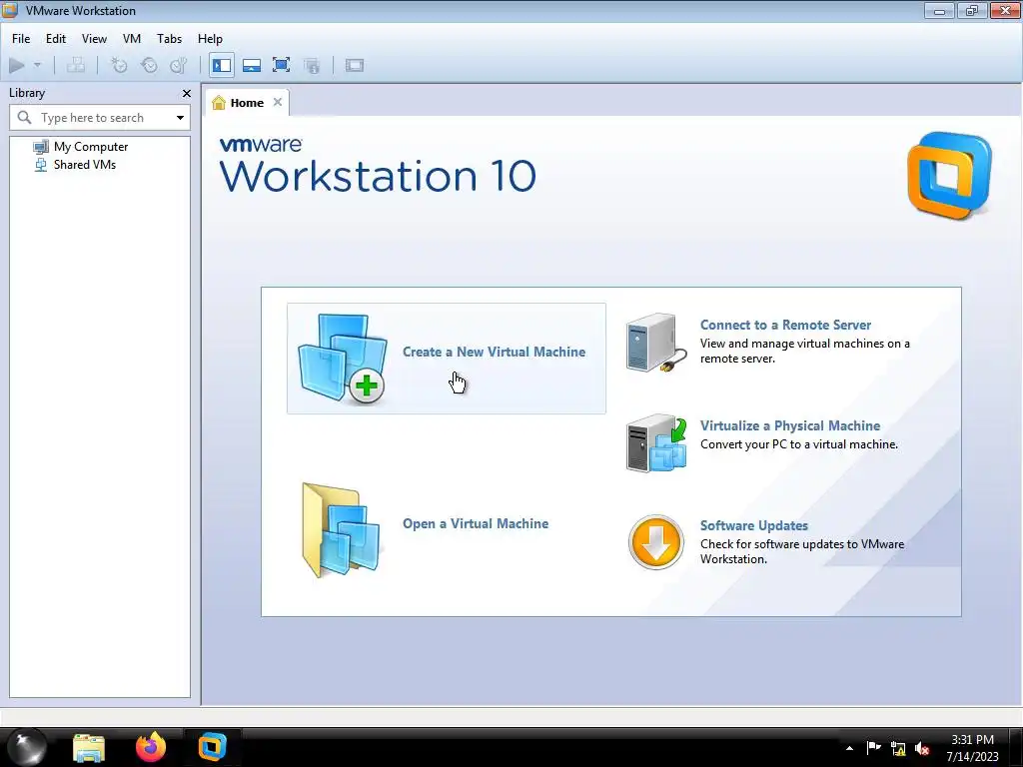Toggle the Show Library sidebar toolbar icon
The height and width of the screenshot is (767, 1023).
click(x=222, y=65)
